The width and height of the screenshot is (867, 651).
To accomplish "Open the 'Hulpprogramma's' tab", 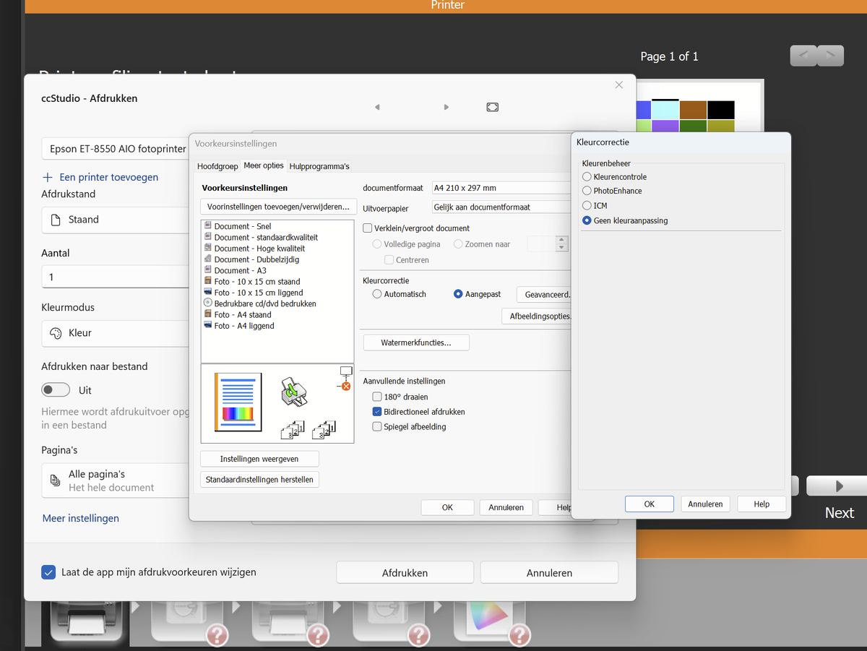I will click(319, 166).
